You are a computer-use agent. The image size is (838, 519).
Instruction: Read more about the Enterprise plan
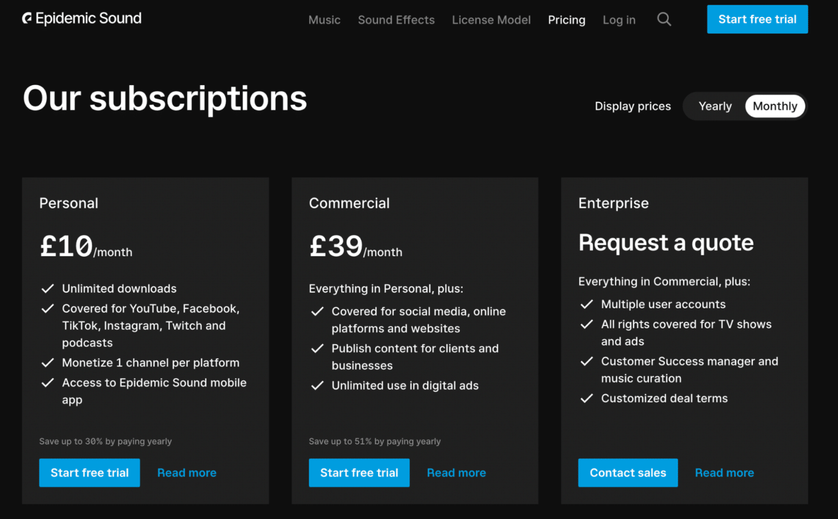[724, 472]
